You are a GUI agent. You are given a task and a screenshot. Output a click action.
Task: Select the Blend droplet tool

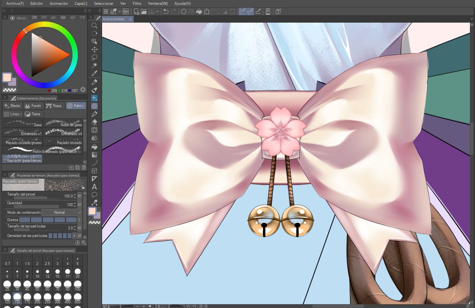click(x=94, y=138)
